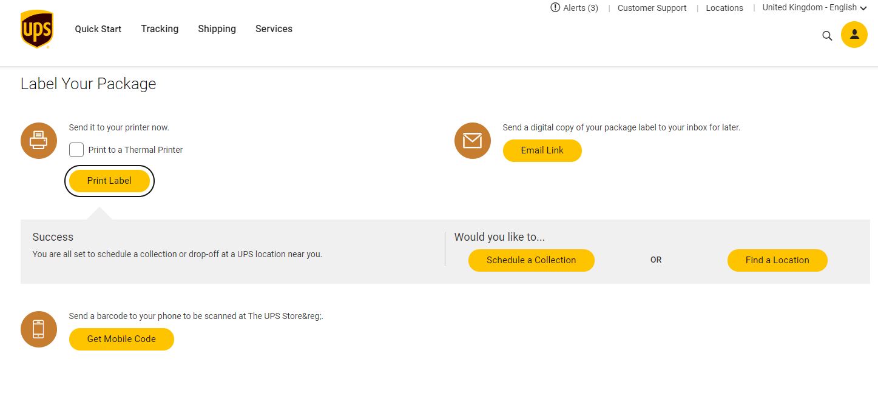Open the Shipping menu

pos(217,29)
